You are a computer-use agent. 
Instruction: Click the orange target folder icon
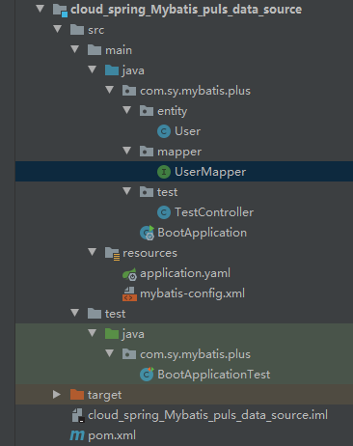tap(77, 395)
